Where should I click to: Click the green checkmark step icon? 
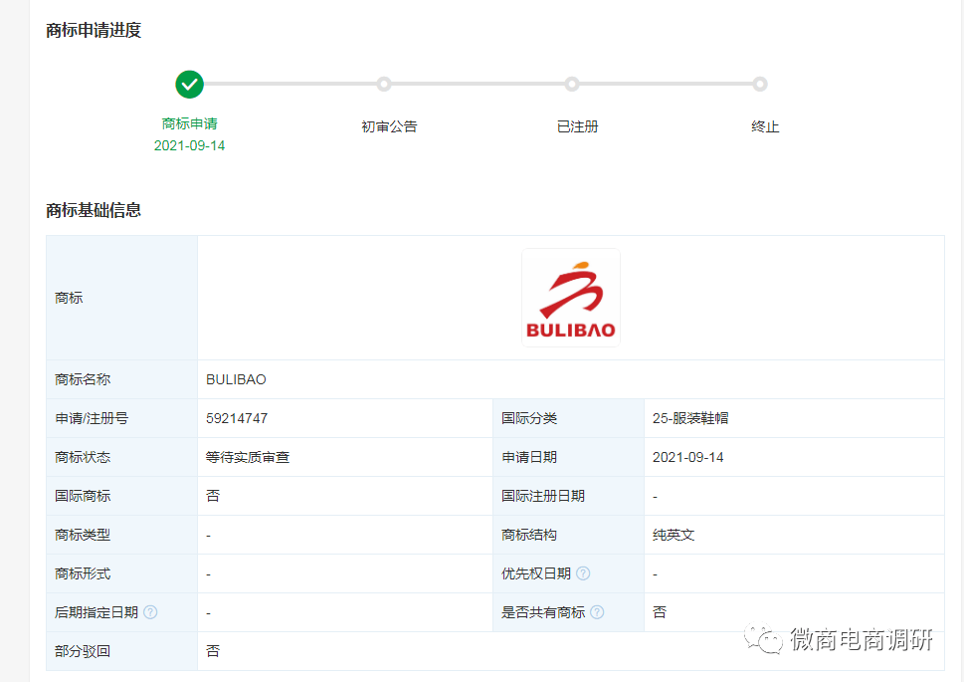(189, 85)
